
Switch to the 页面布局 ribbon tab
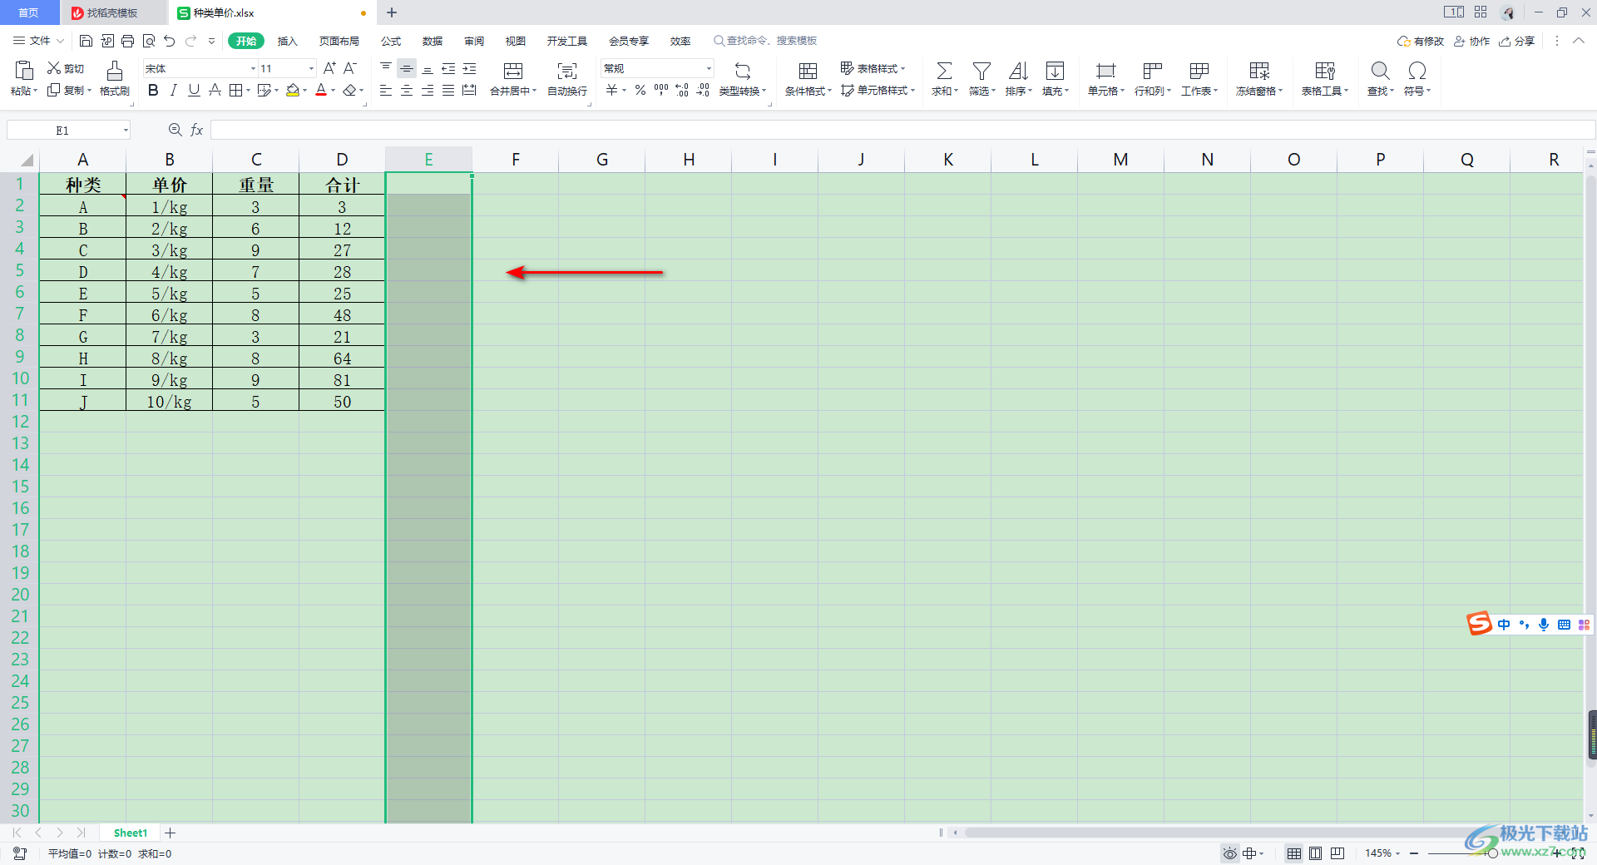coord(339,41)
